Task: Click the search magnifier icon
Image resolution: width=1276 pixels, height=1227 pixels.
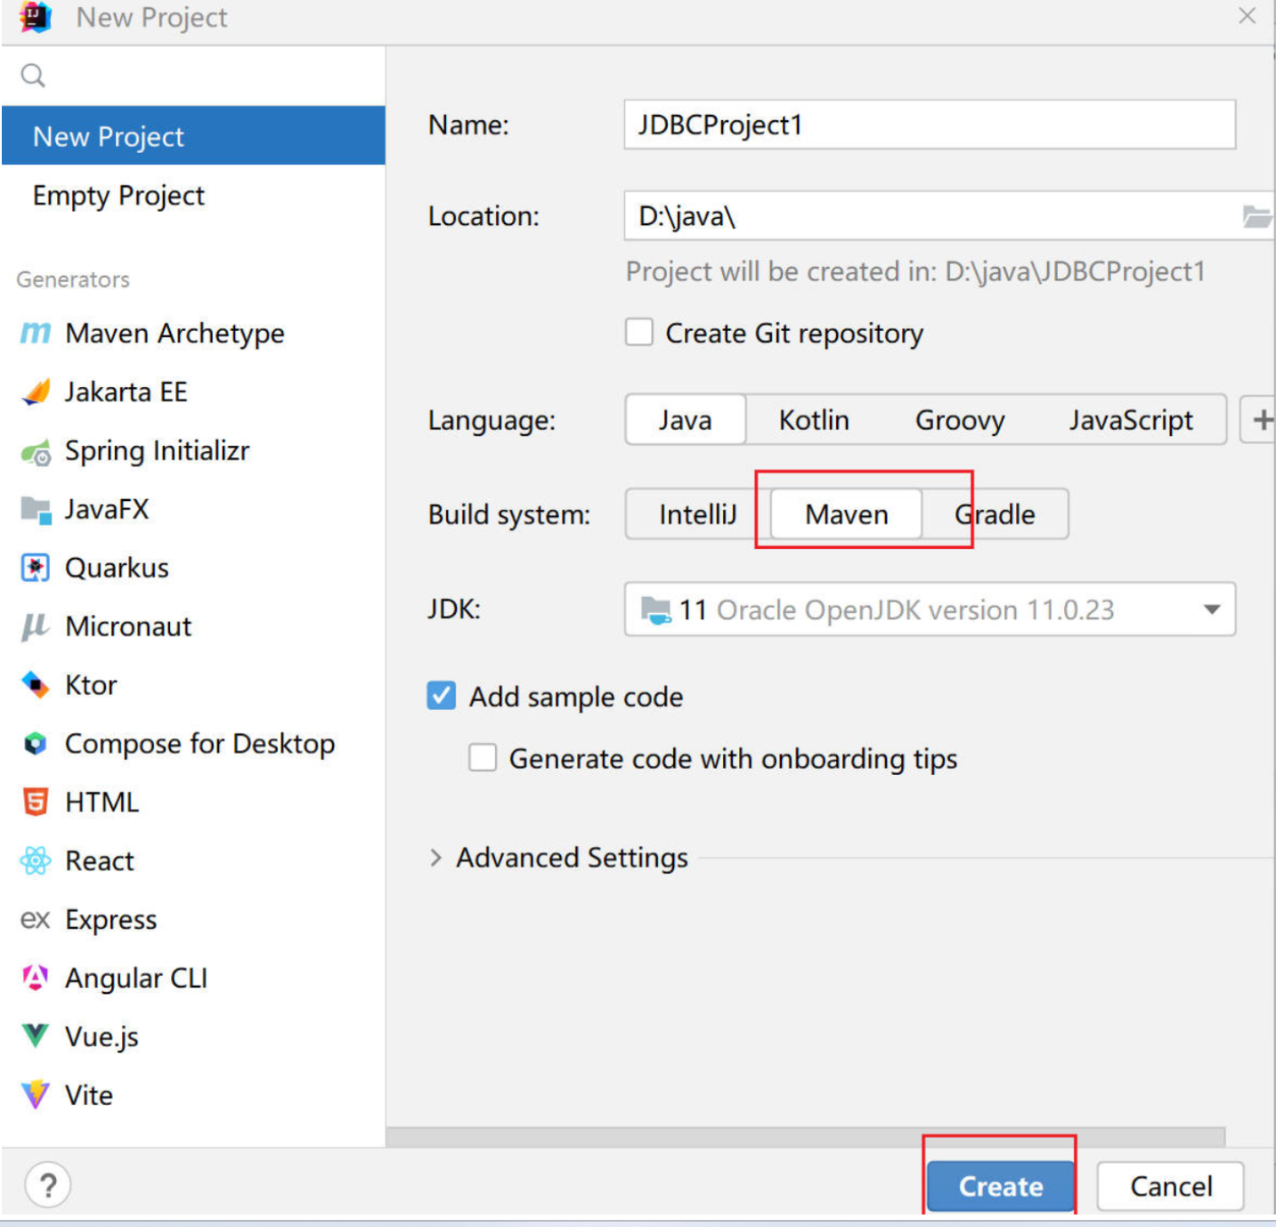Action: click(x=33, y=76)
